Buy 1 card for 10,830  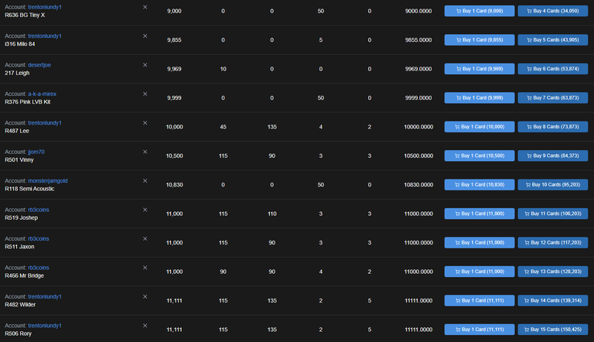tap(480, 185)
